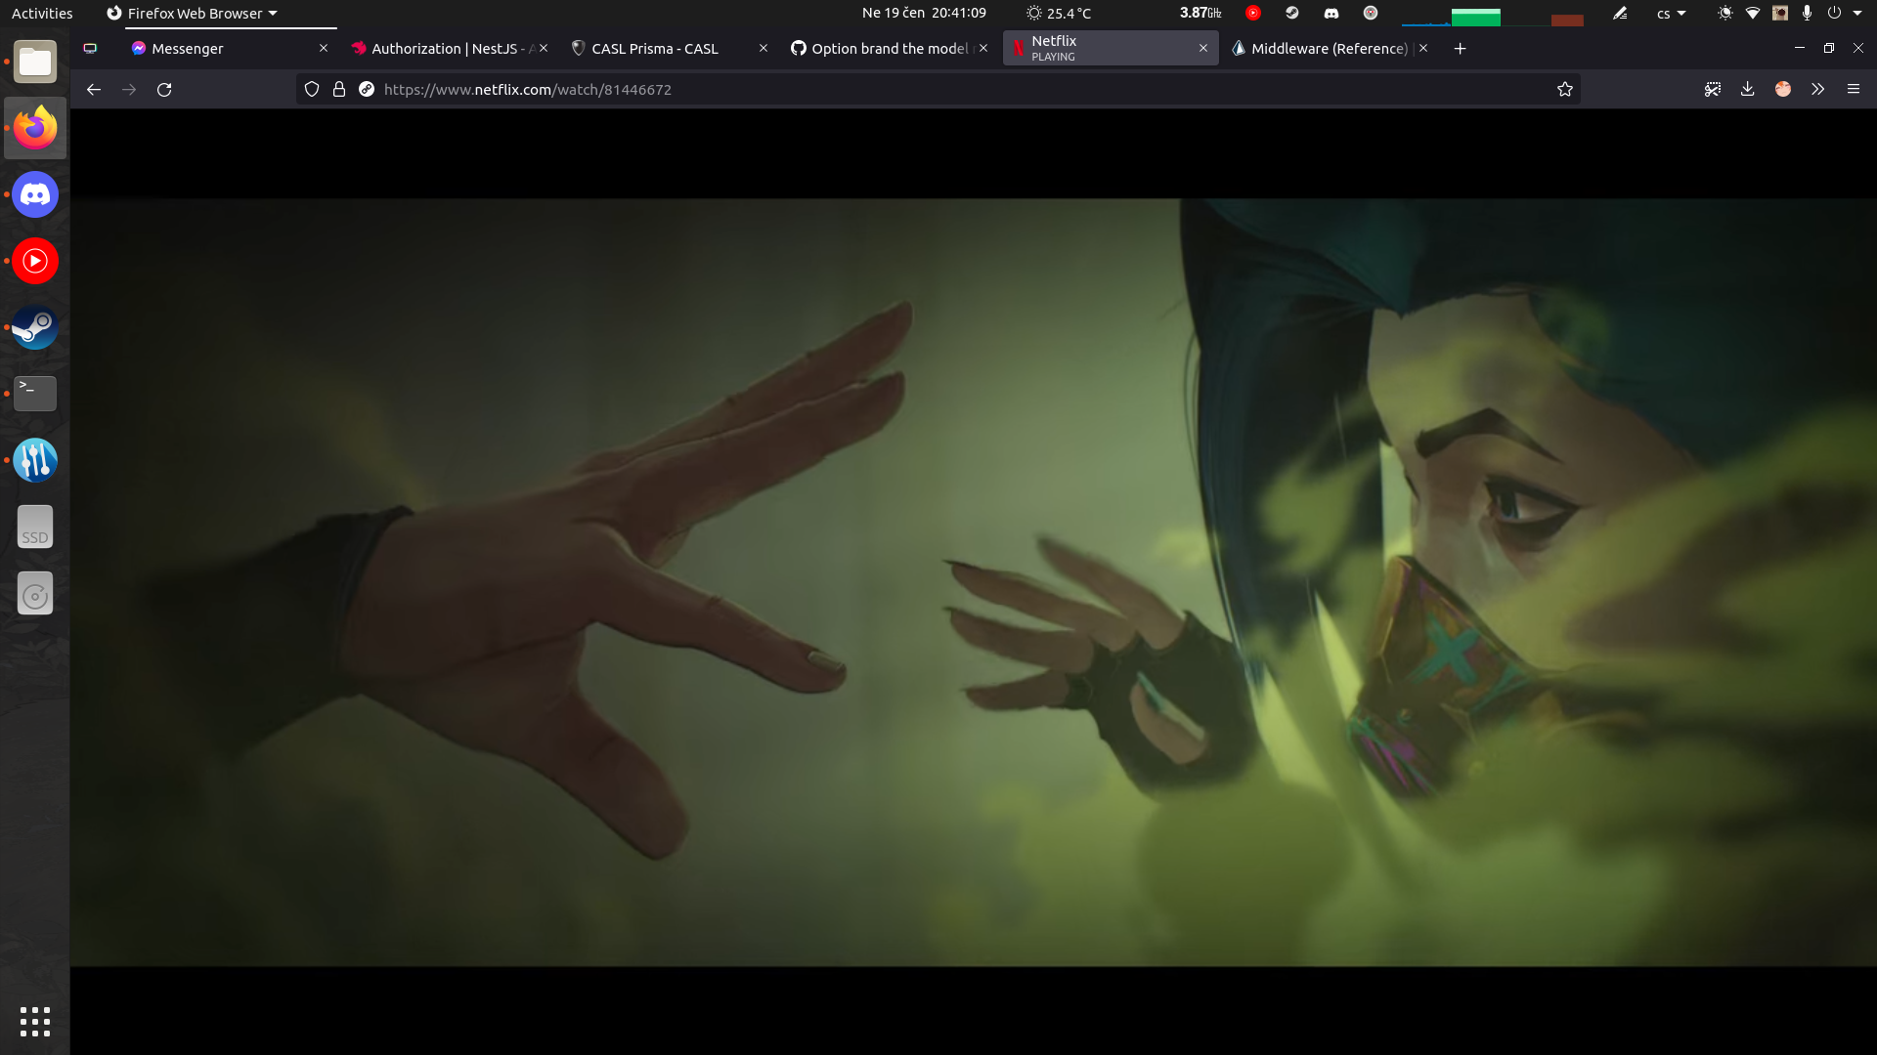The width and height of the screenshot is (1877, 1055).
Task: Switch to the CASL Prisma tab
Action: coord(655,48)
